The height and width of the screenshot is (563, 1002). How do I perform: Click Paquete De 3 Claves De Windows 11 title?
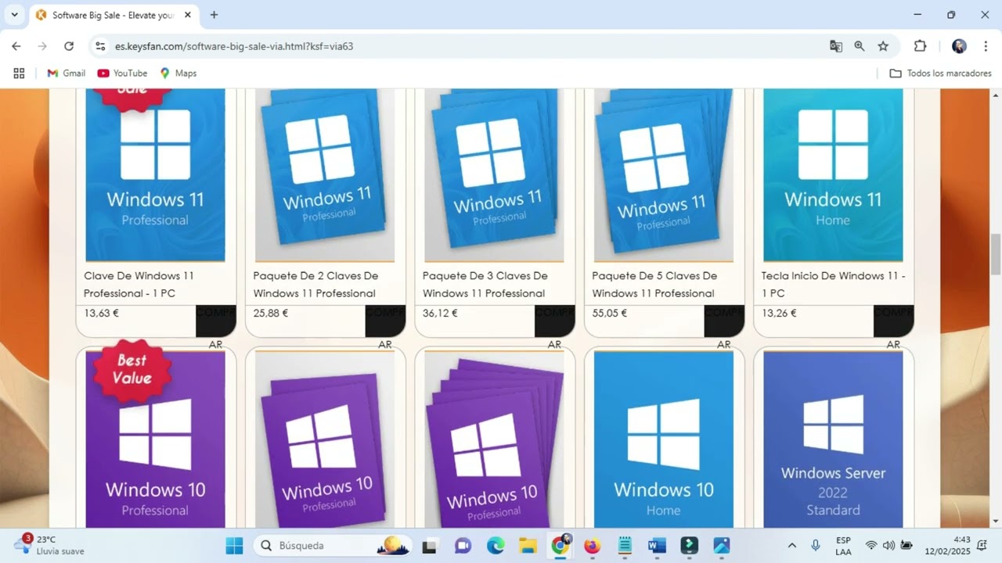click(x=485, y=285)
